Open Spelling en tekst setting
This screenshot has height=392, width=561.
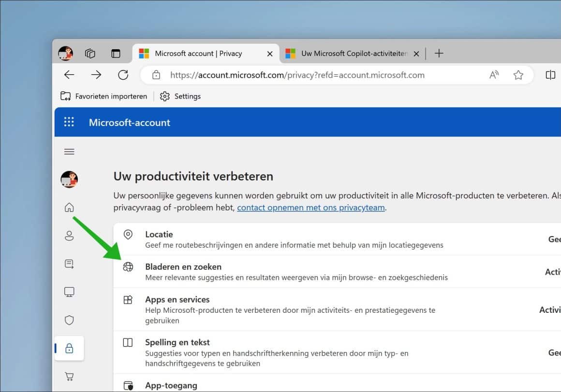pyautogui.click(x=177, y=342)
